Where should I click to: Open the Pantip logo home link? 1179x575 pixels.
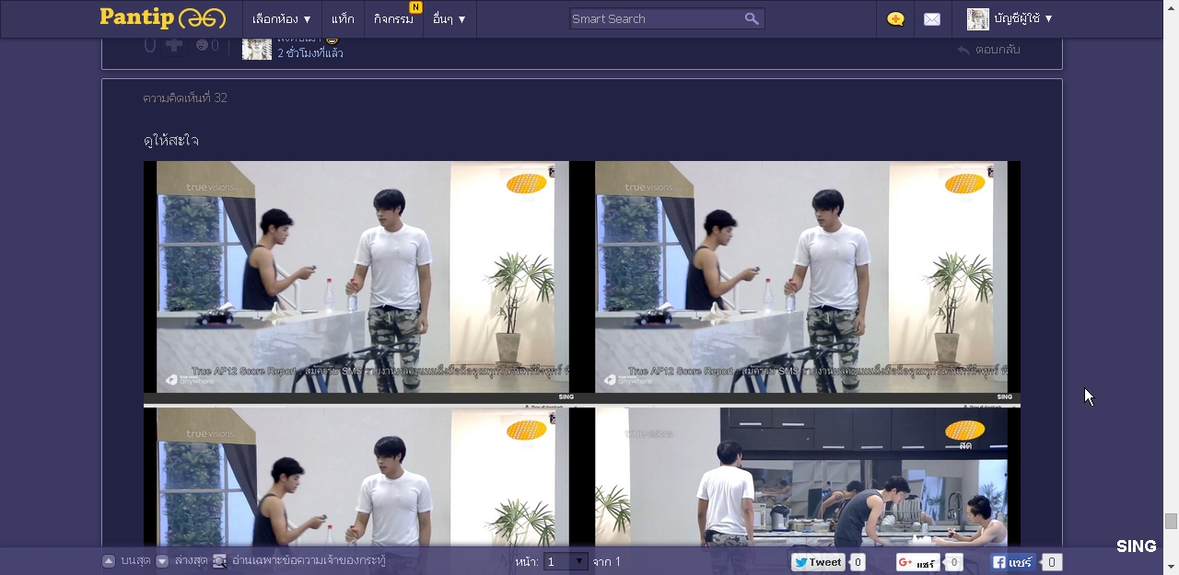tap(163, 17)
